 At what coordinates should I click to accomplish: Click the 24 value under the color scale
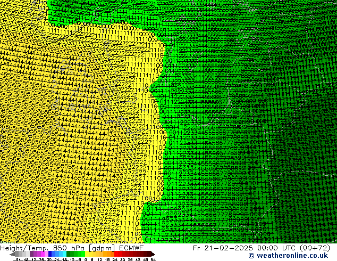pyautogui.click(x=115, y=260)
